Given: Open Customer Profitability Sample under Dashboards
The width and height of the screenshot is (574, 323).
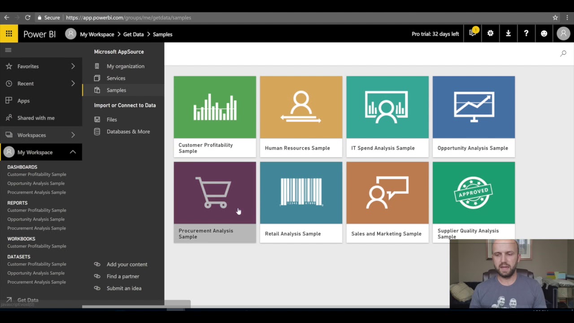Looking at the screenshot, I should click(37, 174).
